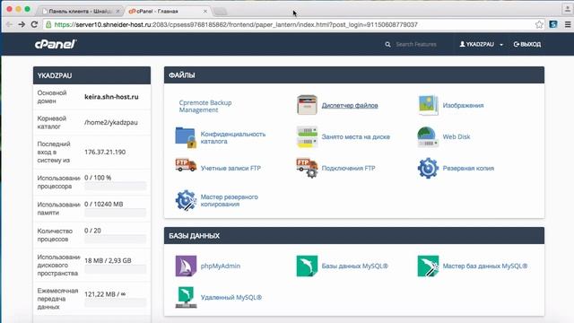Switch to the Панель клиента browser tab
574x323 pixels.
click(80, 12)
